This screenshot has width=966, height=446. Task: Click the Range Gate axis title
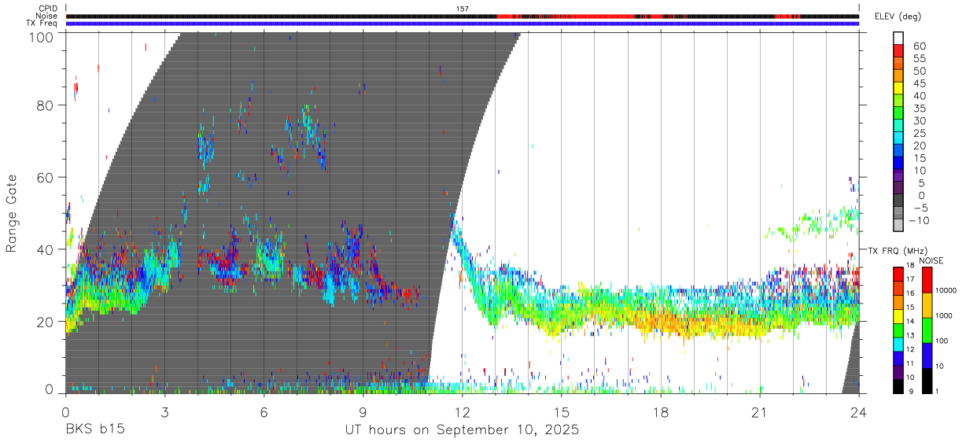pos(12,214)
